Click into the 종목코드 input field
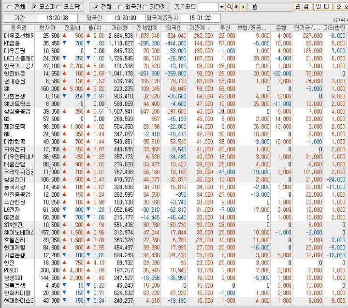 tap(208, 7)
